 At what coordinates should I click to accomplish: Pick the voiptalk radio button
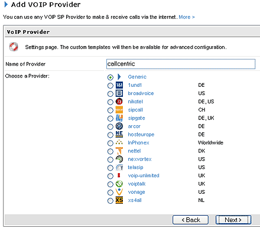pyautogui.click(x=110, y=184)
